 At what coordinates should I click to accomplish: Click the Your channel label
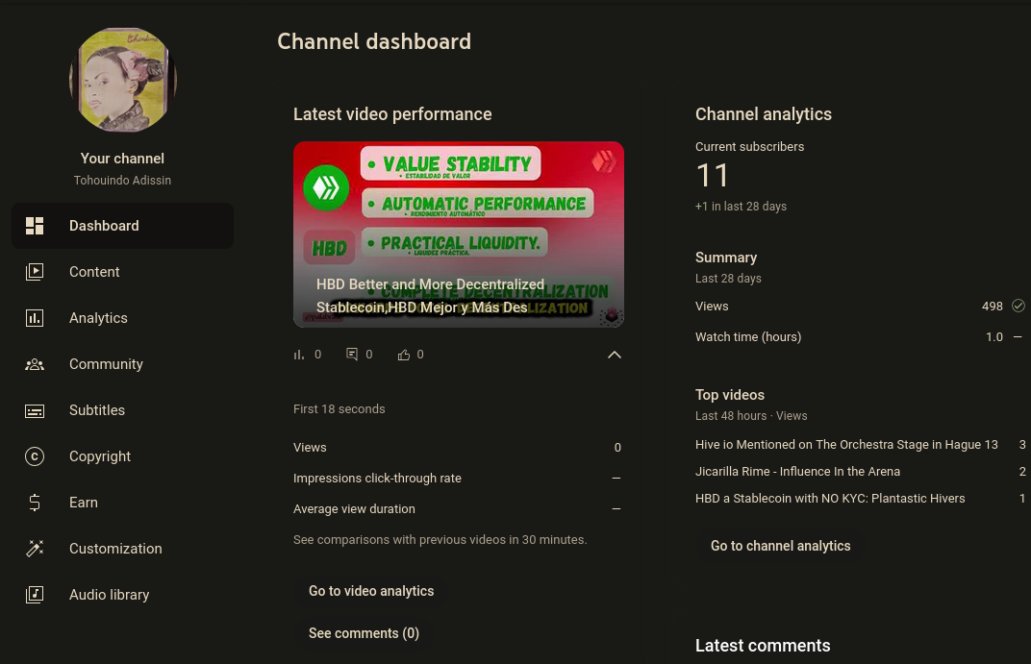pyautogui.click(x=122, y=159)
